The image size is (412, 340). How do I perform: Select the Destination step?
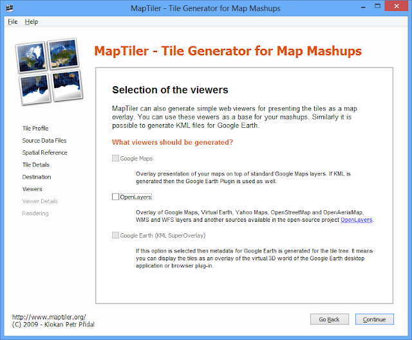point(37,177)
